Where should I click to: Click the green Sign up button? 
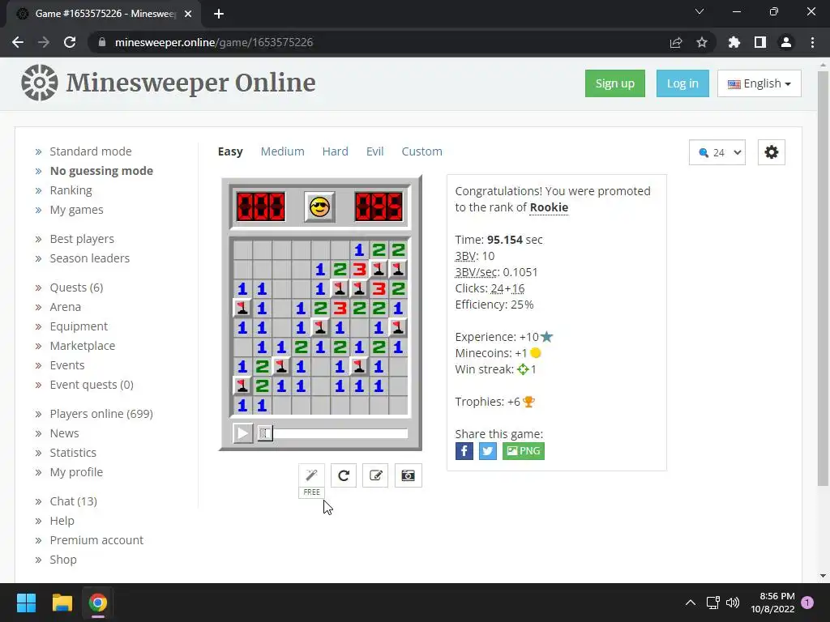coord(615,83)
